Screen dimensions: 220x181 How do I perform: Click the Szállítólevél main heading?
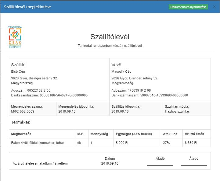tap(110, 37)
